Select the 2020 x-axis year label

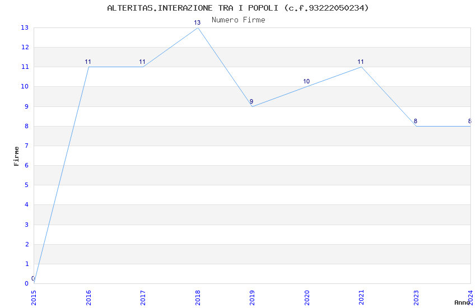pyautogui.click(x=307, y=298)
